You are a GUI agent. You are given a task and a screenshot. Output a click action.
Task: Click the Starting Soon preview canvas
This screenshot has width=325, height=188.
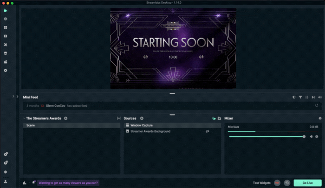coord(173,48)
